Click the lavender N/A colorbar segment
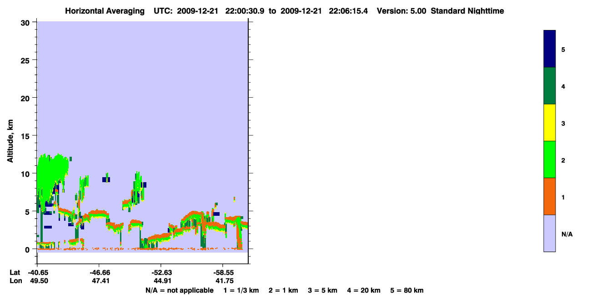The width and height of the screenshot is (591, 303). [550, 233]
